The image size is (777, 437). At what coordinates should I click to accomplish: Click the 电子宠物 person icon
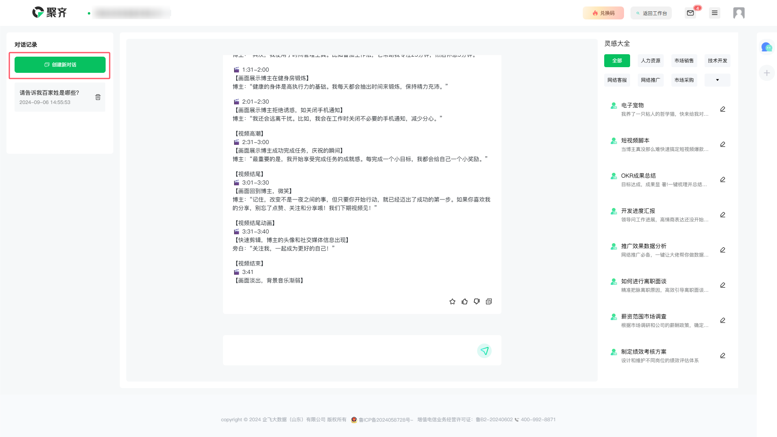pyautogui.click(x=614, y=106)
